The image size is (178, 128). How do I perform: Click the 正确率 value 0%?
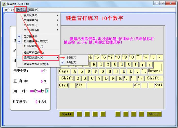tap(43, 81)
